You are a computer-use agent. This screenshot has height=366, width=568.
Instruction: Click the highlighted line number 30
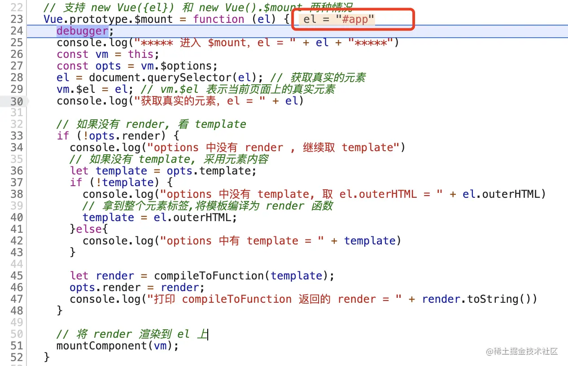click(17, 101)
